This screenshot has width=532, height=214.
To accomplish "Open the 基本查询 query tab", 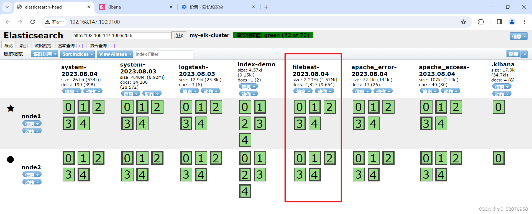I will 70,45.
